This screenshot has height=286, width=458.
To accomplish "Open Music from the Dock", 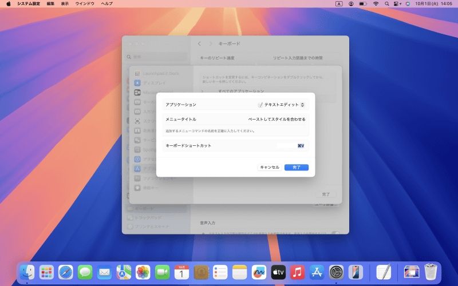I will (x=297, y=272).
